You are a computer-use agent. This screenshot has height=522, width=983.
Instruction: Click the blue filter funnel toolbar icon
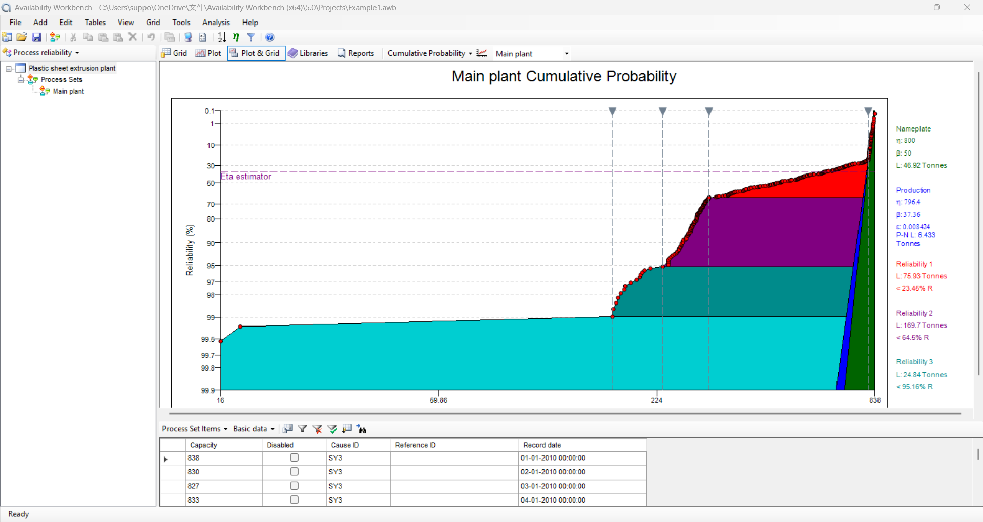pos(251,37)
